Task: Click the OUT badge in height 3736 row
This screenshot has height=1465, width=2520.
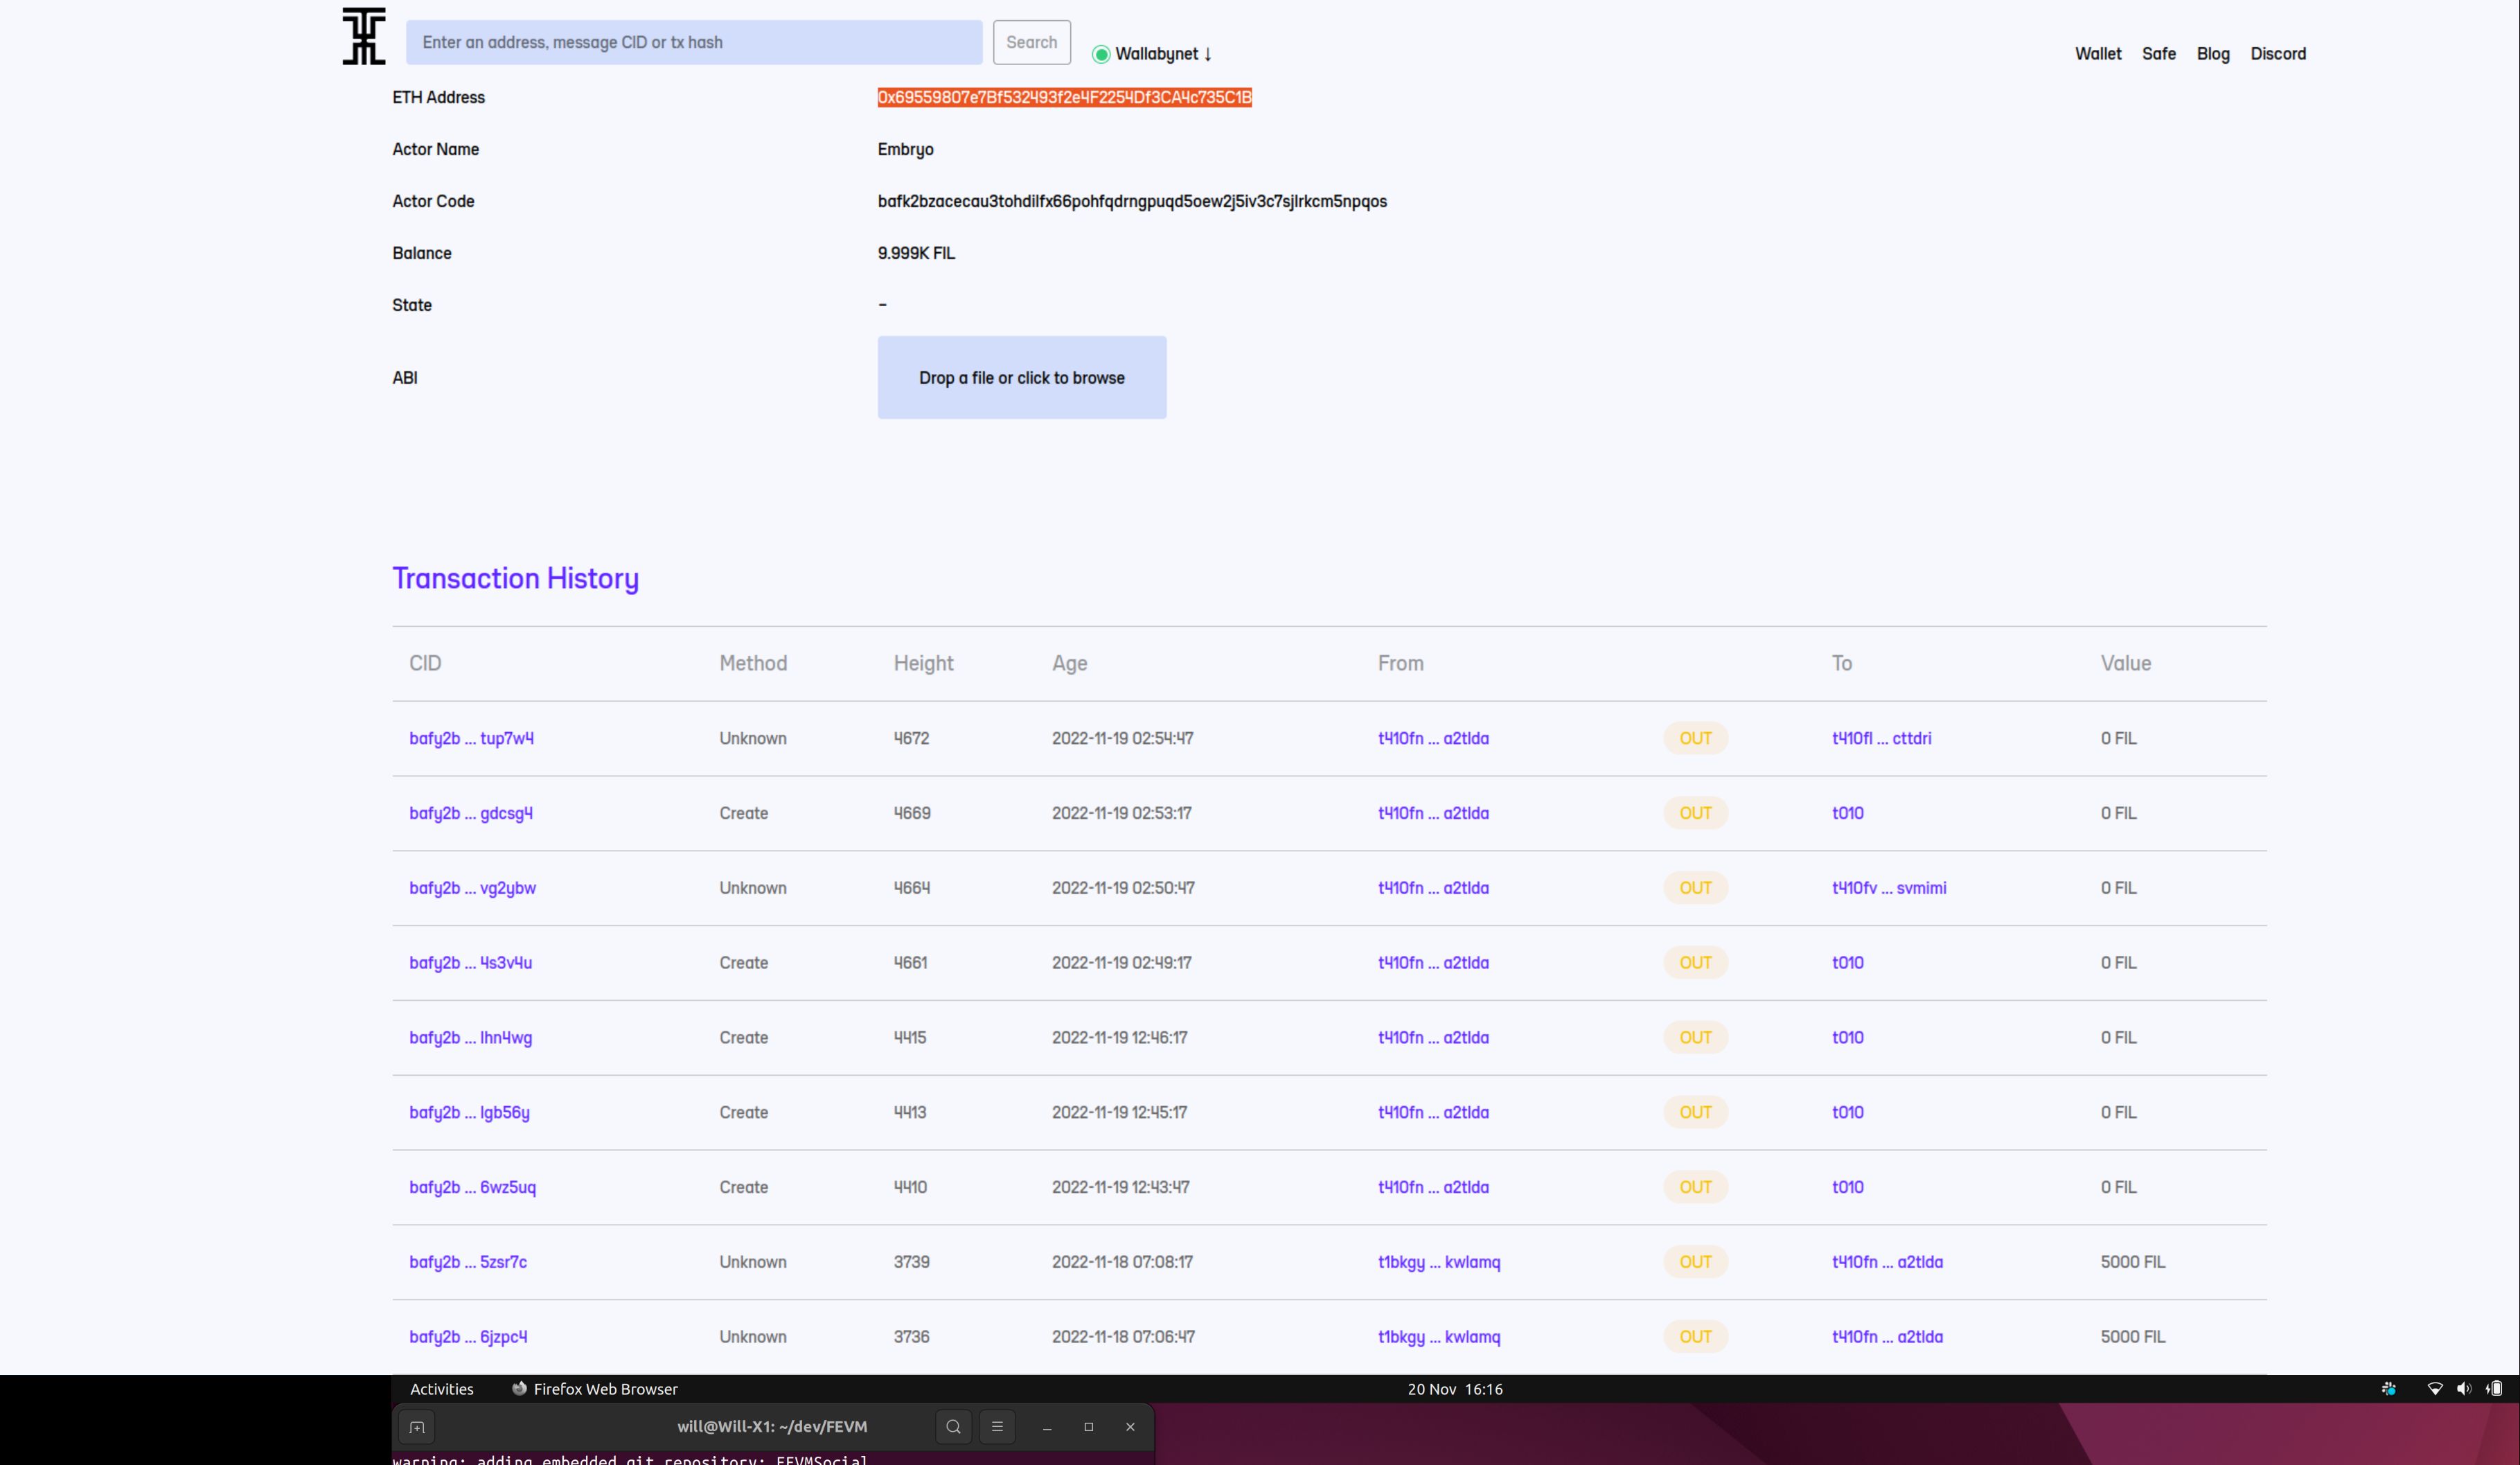Action: pyautogui.click(x=1695, y=1337)
